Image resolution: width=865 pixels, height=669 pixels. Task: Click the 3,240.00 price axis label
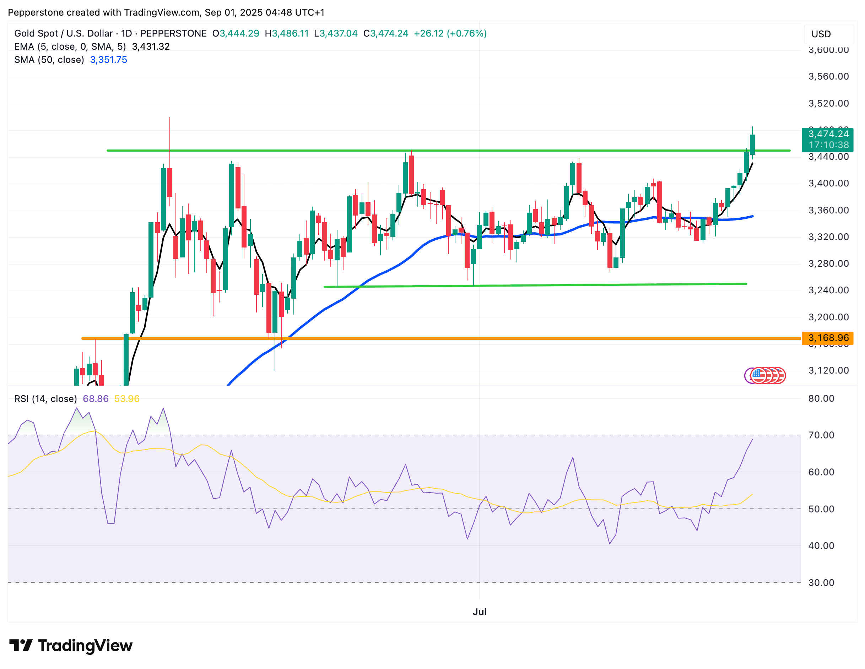(x=828, y=290)
